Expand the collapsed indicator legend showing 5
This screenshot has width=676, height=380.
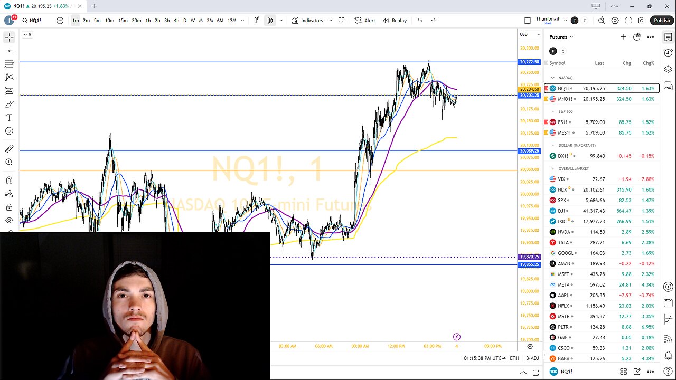(27, 35)
